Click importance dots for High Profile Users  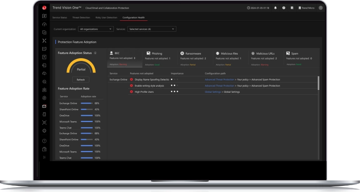tap(174, 92)
